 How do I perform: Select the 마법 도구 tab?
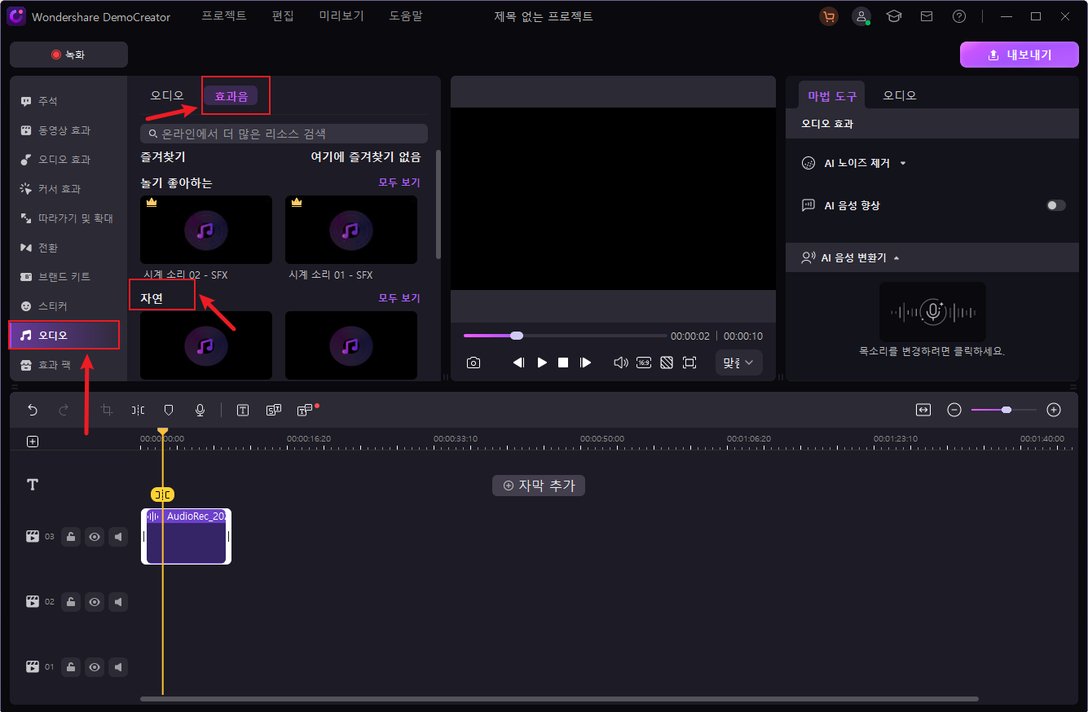pos(832,95)
